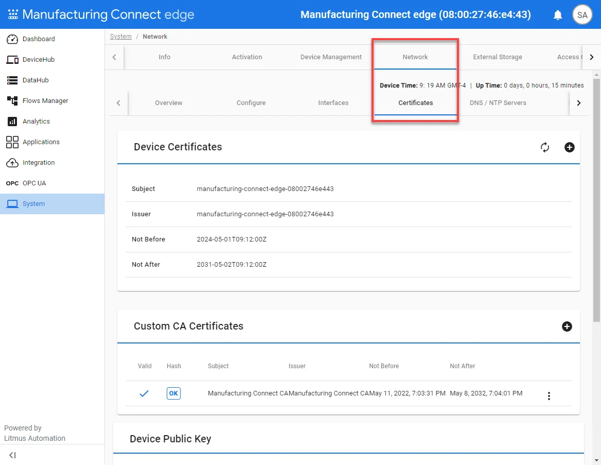Screen dimensions: 601x465
Task: Click the Device Public Key heading
Action: 170,439
